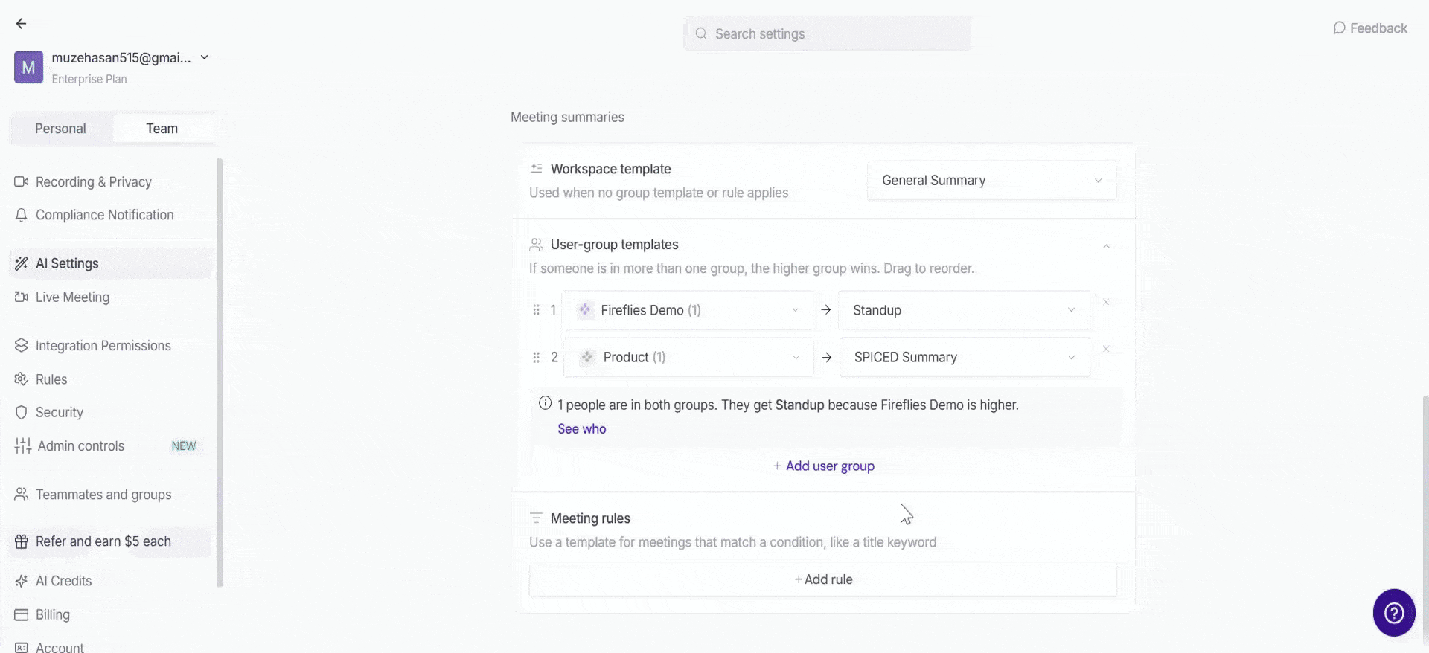Open the General Summary workspace template dropdown

tap(991, 181)
